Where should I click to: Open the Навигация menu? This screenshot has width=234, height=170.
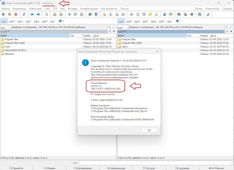pyautogui.click(x=35, y=8)
